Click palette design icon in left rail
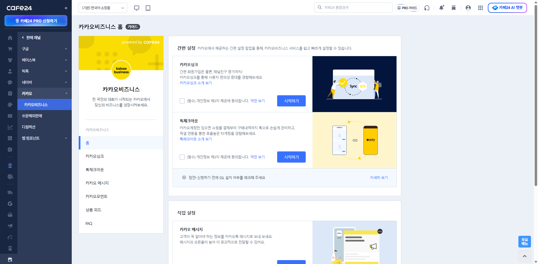The height and width of the screenshot is (264, 538). (10, 105)
